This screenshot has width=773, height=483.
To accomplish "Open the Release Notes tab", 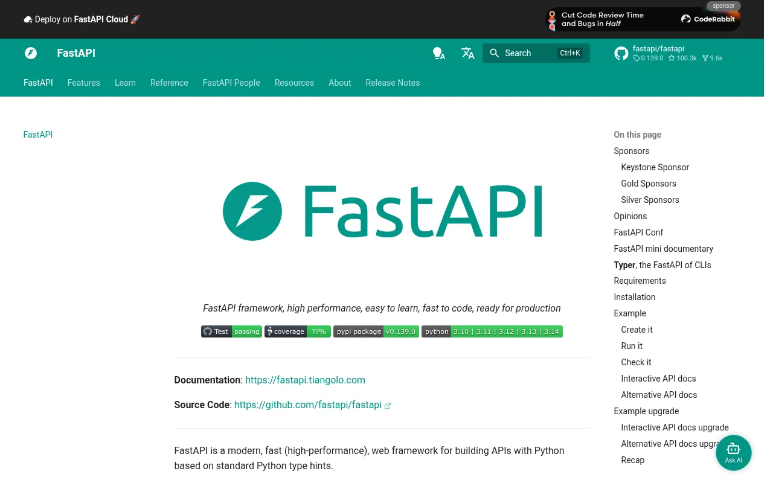I will [393, 83].
